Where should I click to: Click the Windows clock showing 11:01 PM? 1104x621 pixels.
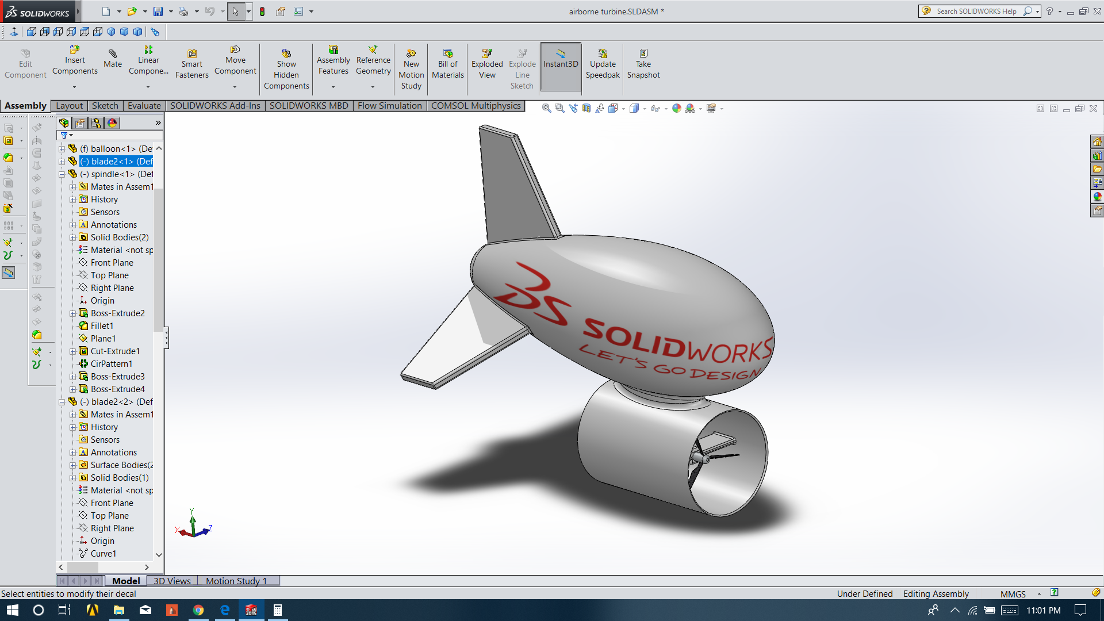(x=1044, y=610)
